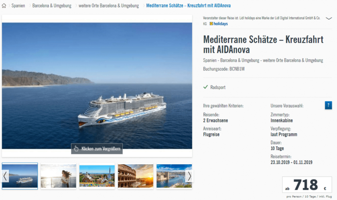The width and height of the screenshot is (337, 200).
Task: Expand the Veranstalter info chevron
Action: [x=329, y=18]
